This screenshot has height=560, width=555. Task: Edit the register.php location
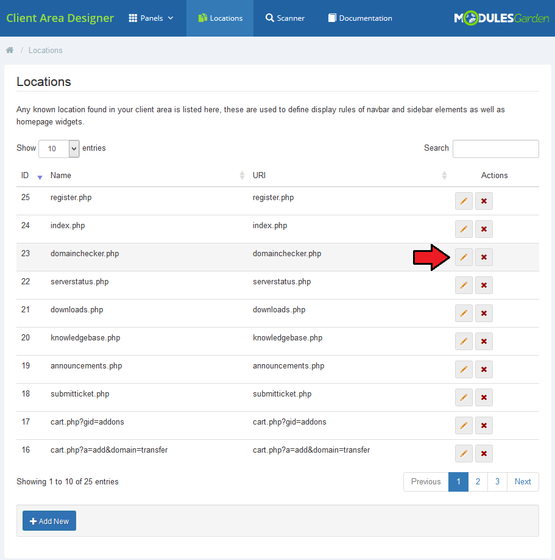(x=464, y=201)
